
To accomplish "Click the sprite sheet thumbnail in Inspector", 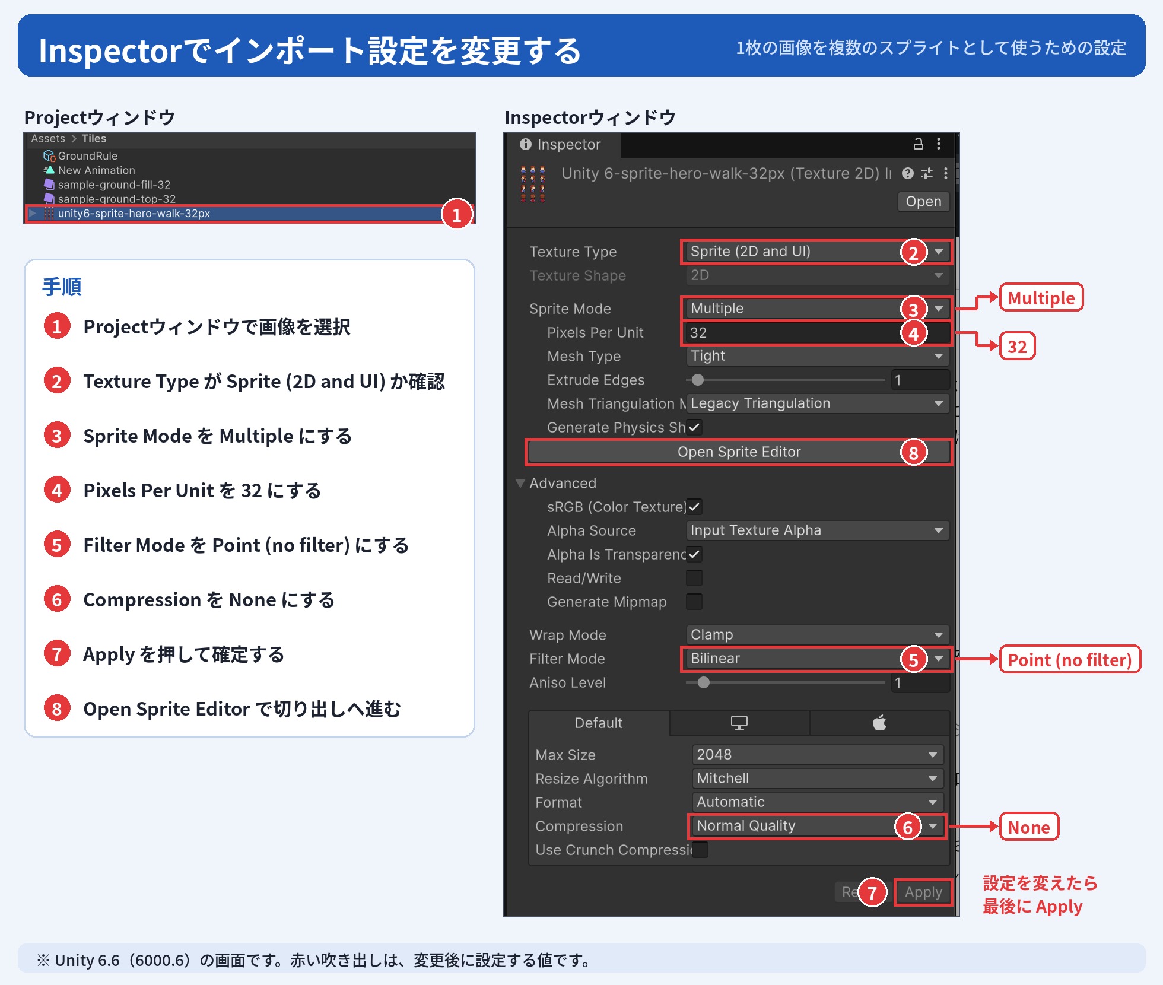I will coord(533,184).
